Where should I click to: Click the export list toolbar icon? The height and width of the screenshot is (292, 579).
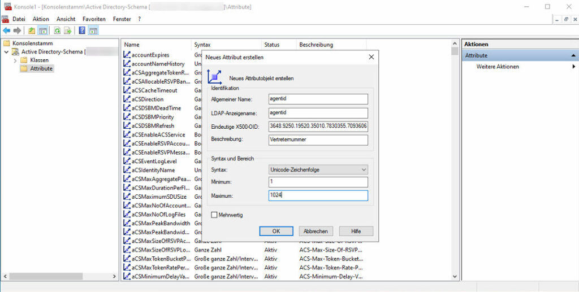click(x=67, y=30)
